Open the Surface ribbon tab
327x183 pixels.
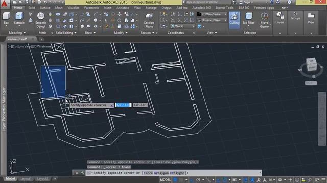pos(45,8)
